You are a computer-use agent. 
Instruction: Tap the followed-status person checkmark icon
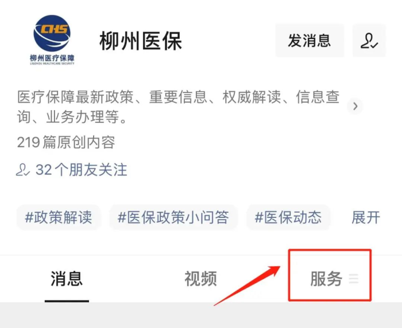(369, 41)
